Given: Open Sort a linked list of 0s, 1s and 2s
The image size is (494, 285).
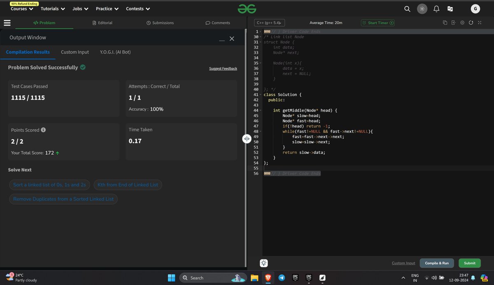Looking at the screenshot, I should [x=49, y=185].
